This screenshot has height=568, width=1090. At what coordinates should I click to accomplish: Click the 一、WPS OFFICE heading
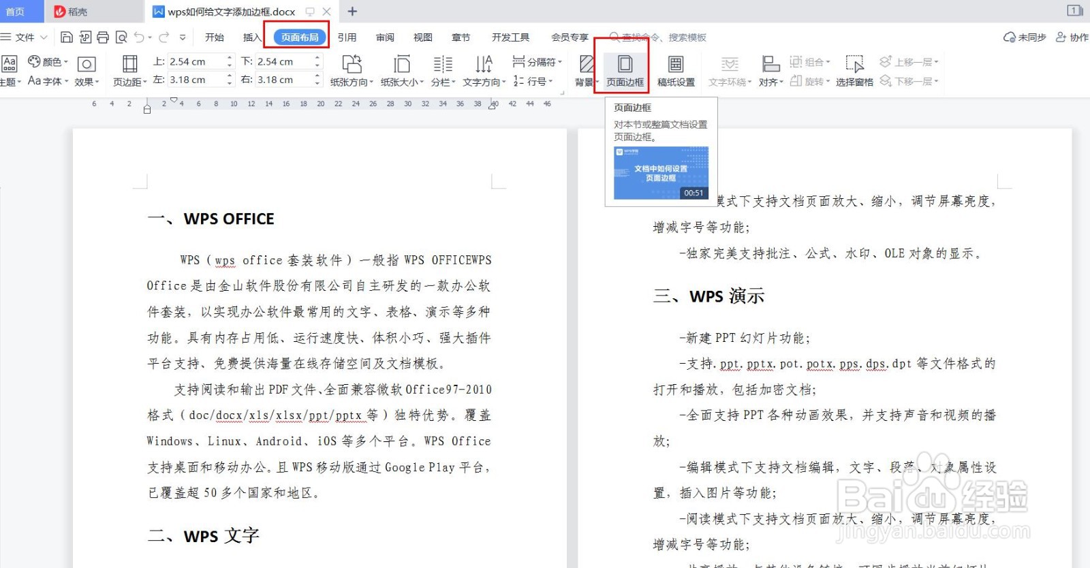[x=211, y=219]
